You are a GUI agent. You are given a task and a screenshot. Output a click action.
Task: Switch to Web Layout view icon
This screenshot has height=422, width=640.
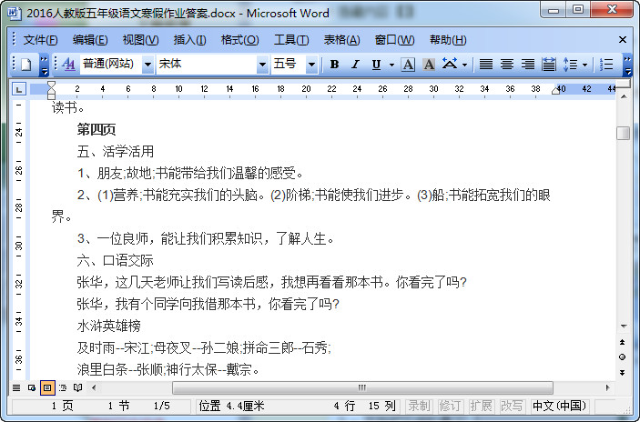click(32, 387)
